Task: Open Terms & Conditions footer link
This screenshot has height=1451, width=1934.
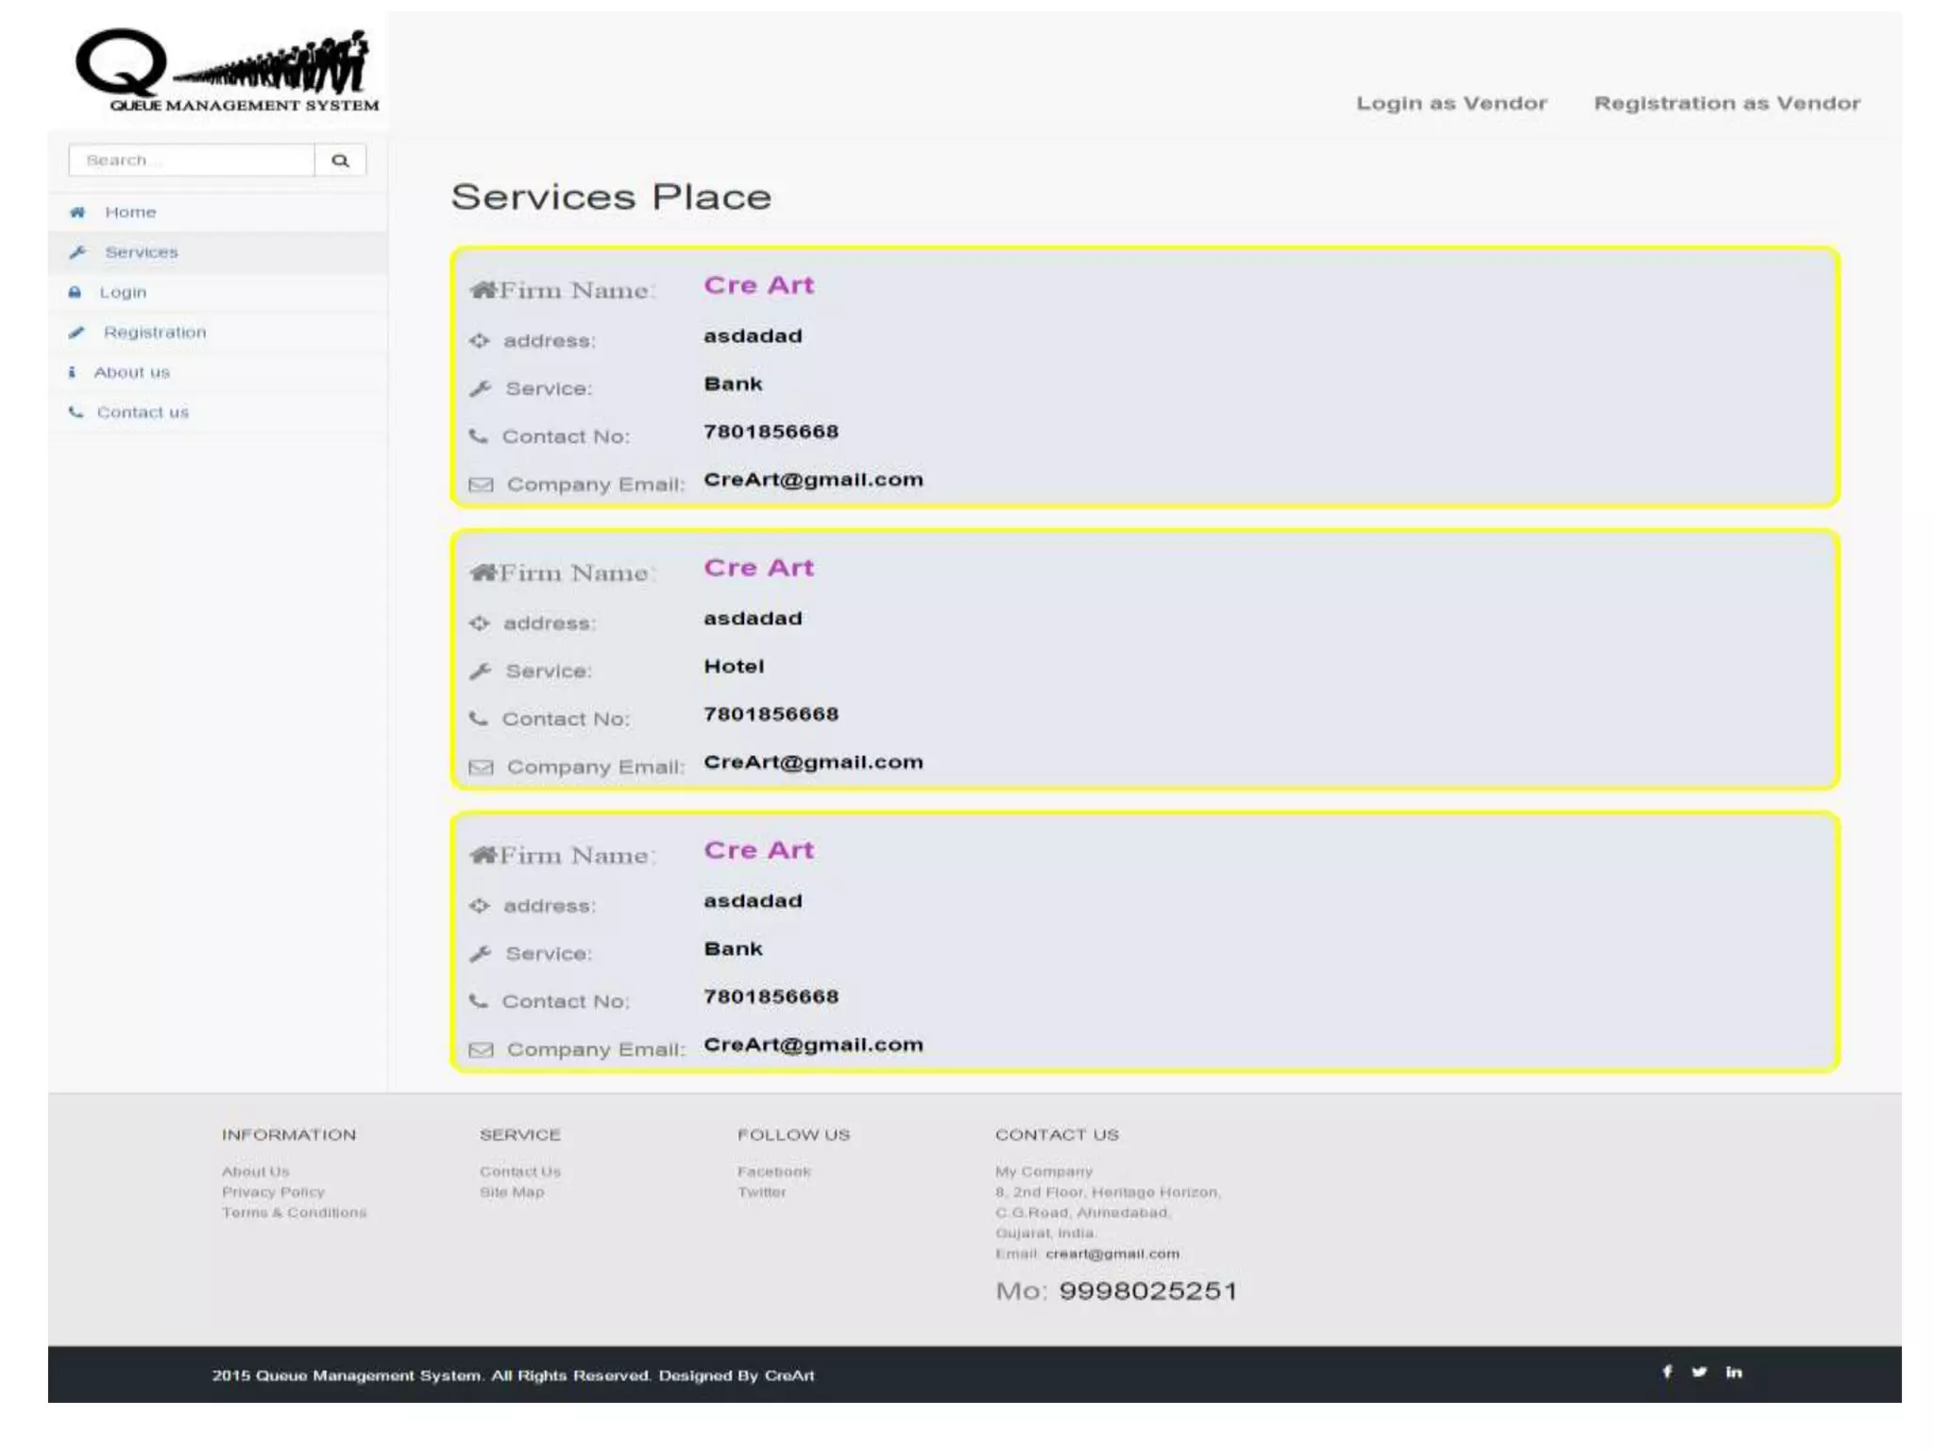Action: 294,1213
